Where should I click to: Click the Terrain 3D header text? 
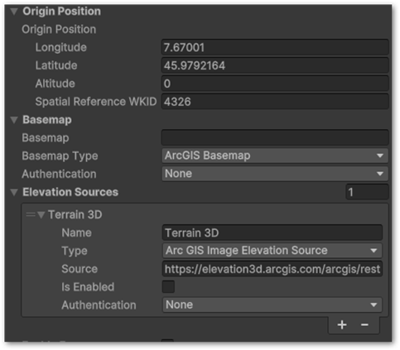tap(75, 214)
